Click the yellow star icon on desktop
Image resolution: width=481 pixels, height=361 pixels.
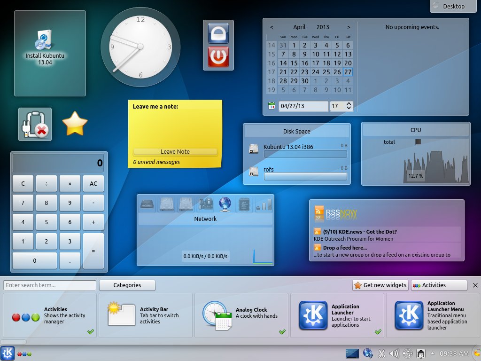coord(75,124)
